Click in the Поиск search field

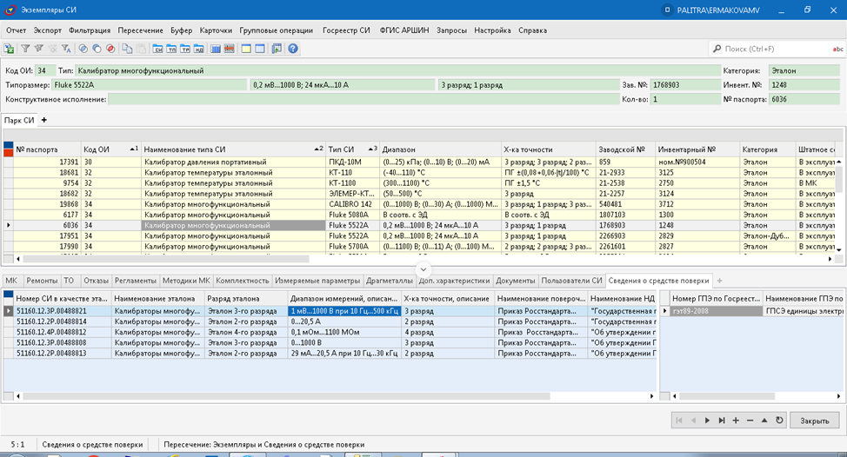point(777,49)
